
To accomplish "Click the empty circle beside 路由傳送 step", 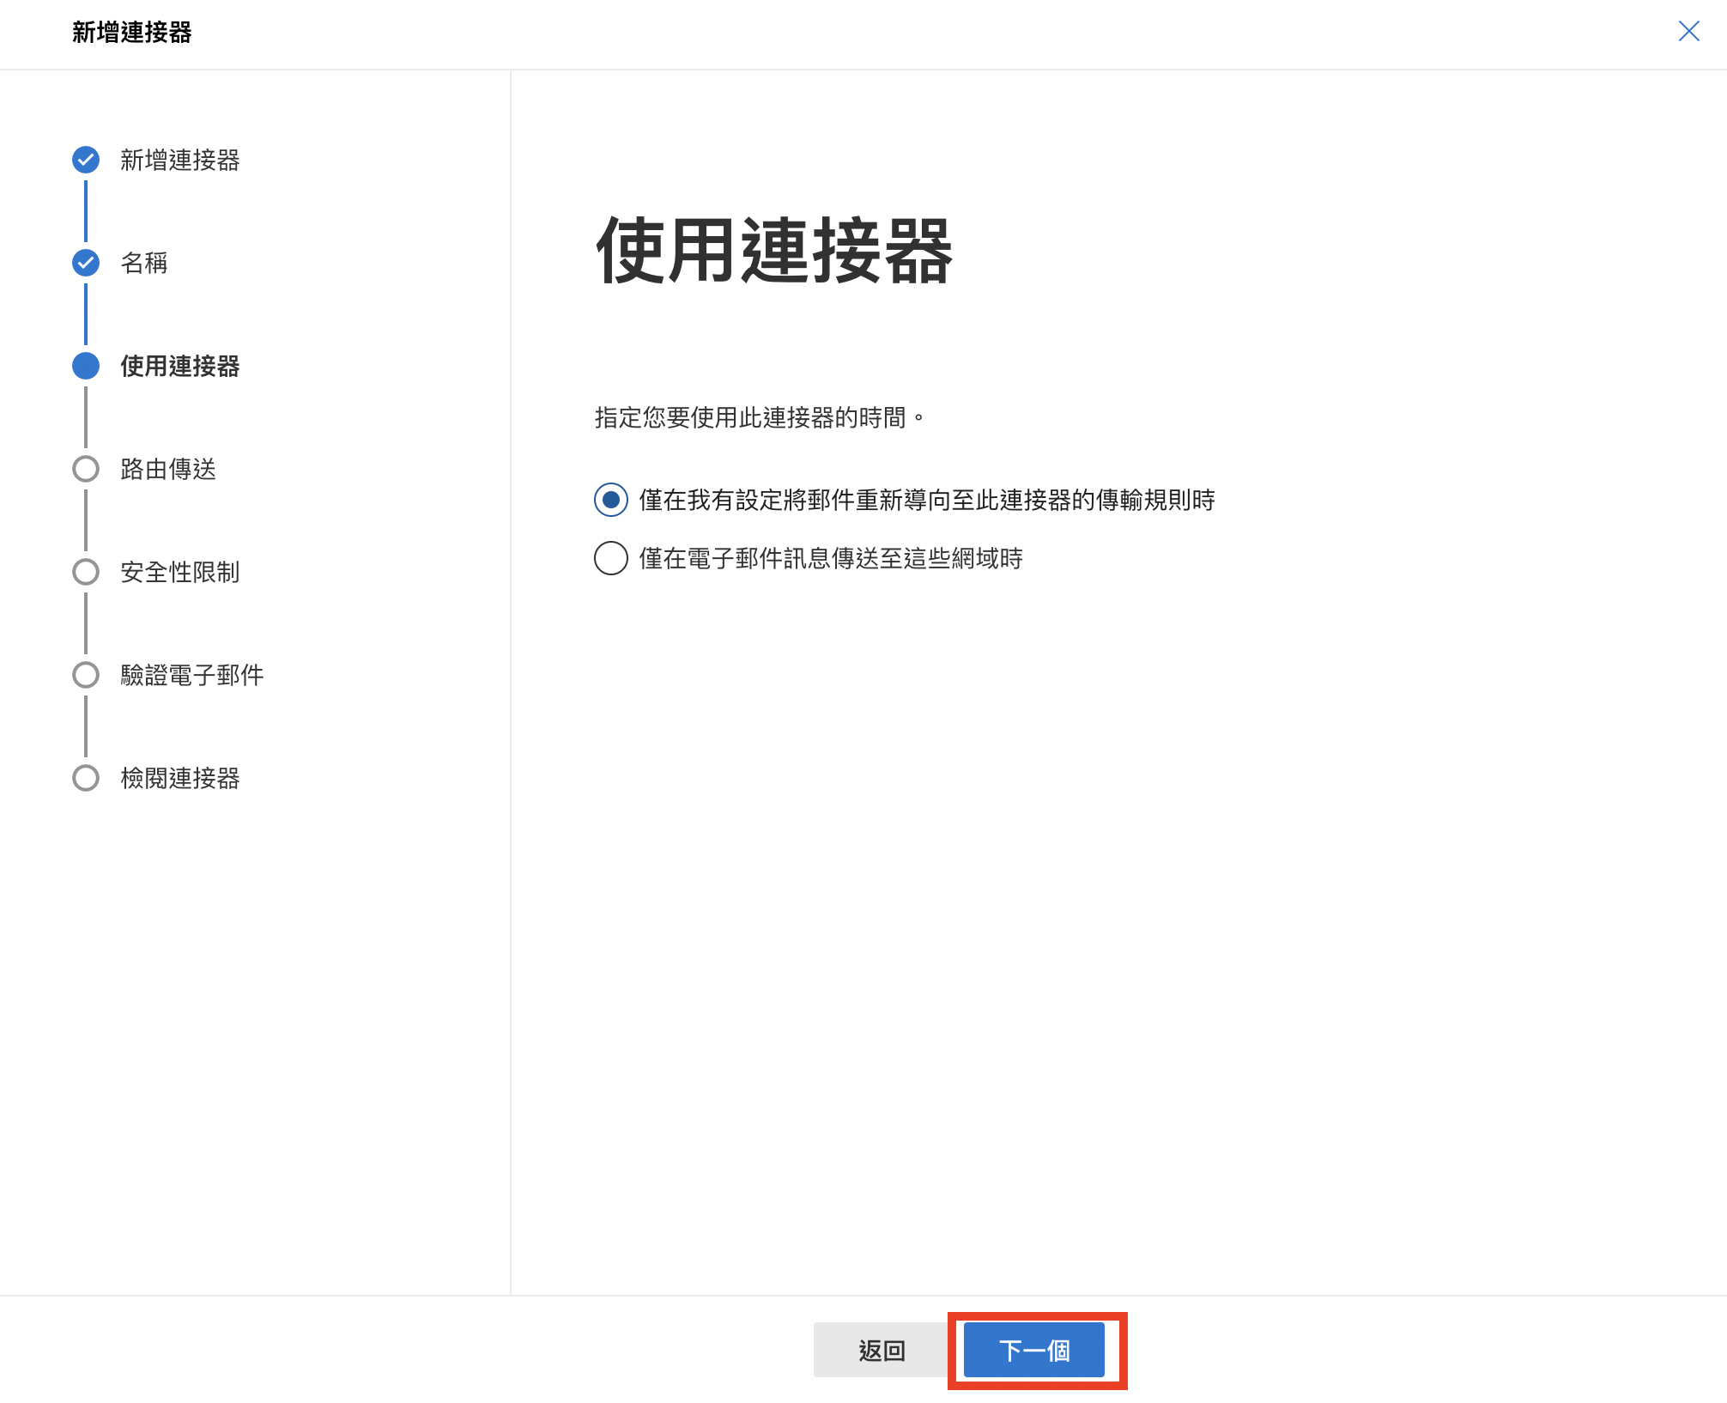I will click(x=86, y=469).
